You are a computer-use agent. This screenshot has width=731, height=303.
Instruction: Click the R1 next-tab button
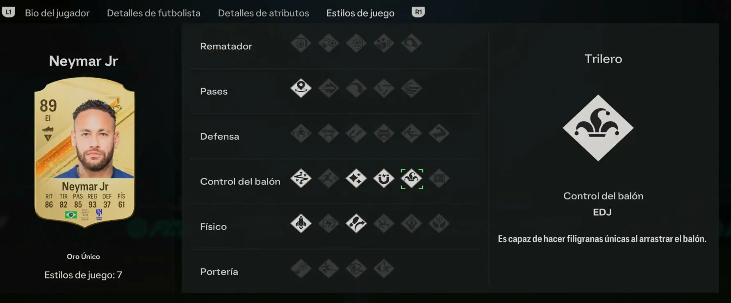point(418,12)
